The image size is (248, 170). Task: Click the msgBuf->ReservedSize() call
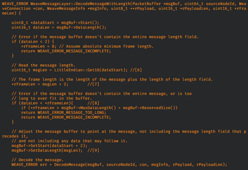149,108
